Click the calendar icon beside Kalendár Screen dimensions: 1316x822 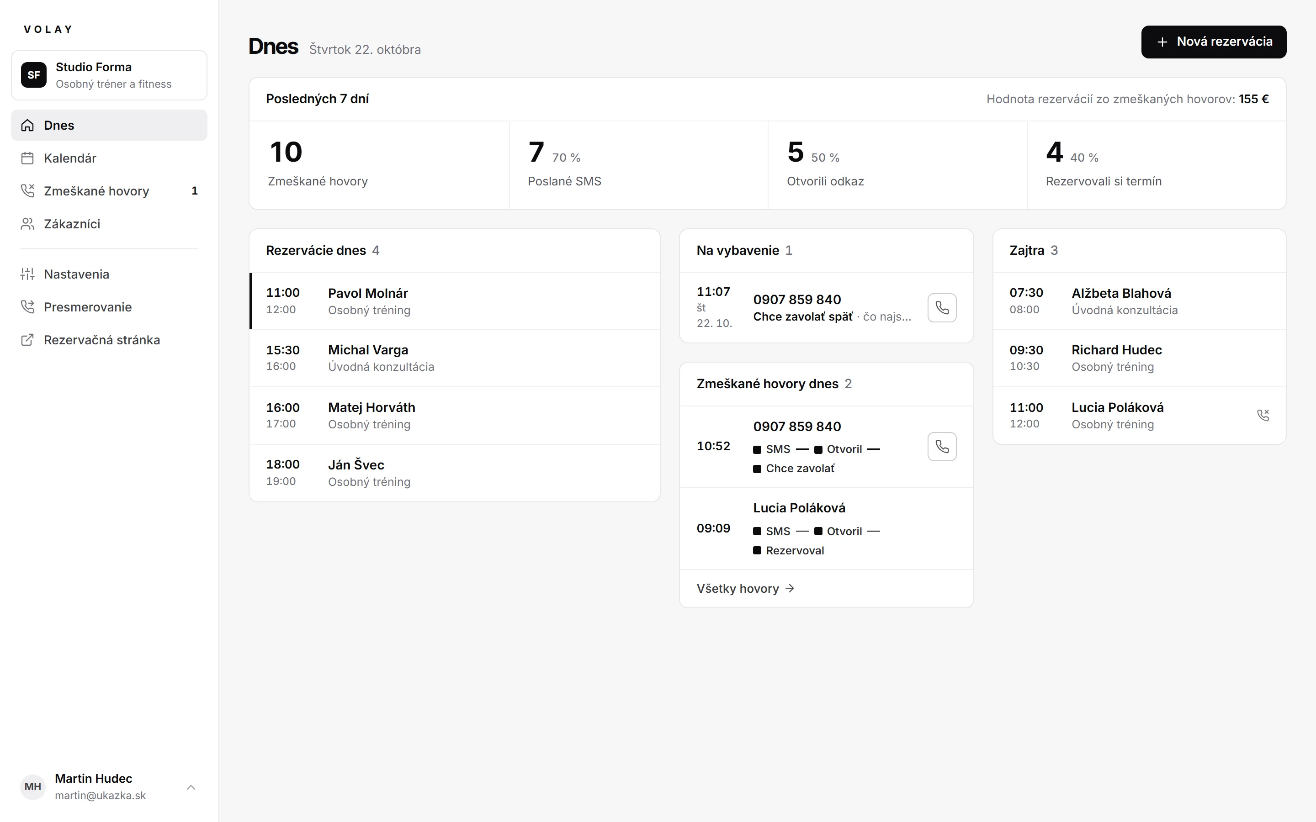pos(27,158)
